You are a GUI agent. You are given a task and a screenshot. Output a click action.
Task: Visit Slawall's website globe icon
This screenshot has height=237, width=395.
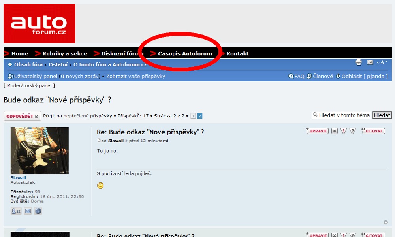click(38, 211)
